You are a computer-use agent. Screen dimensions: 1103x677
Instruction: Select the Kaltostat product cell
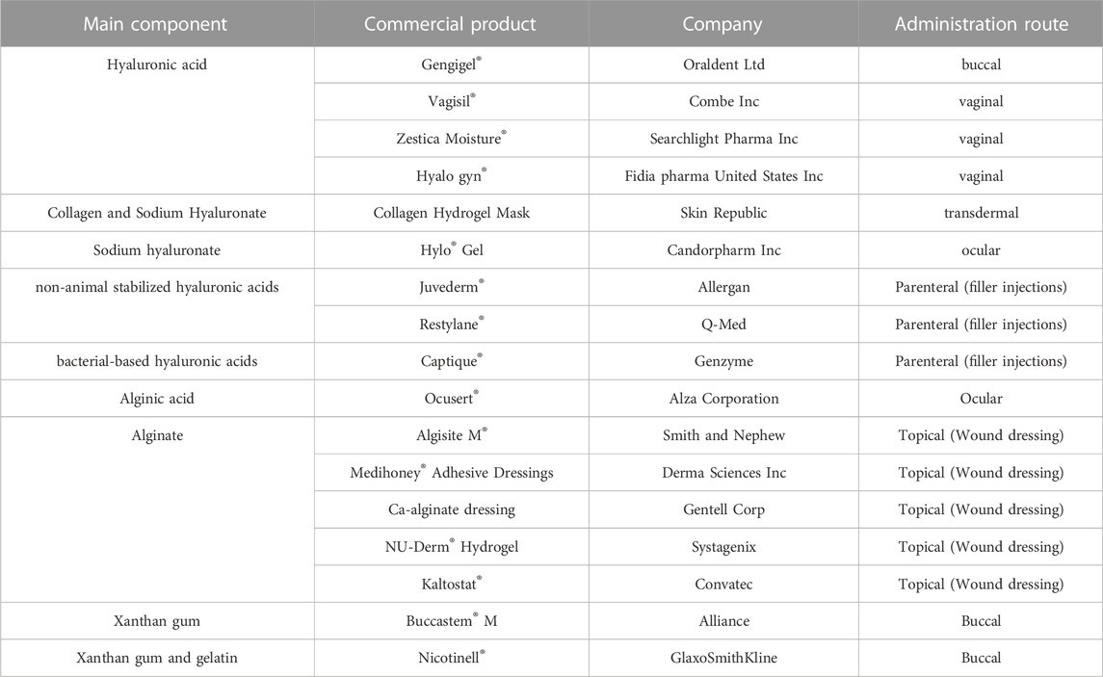451,584
